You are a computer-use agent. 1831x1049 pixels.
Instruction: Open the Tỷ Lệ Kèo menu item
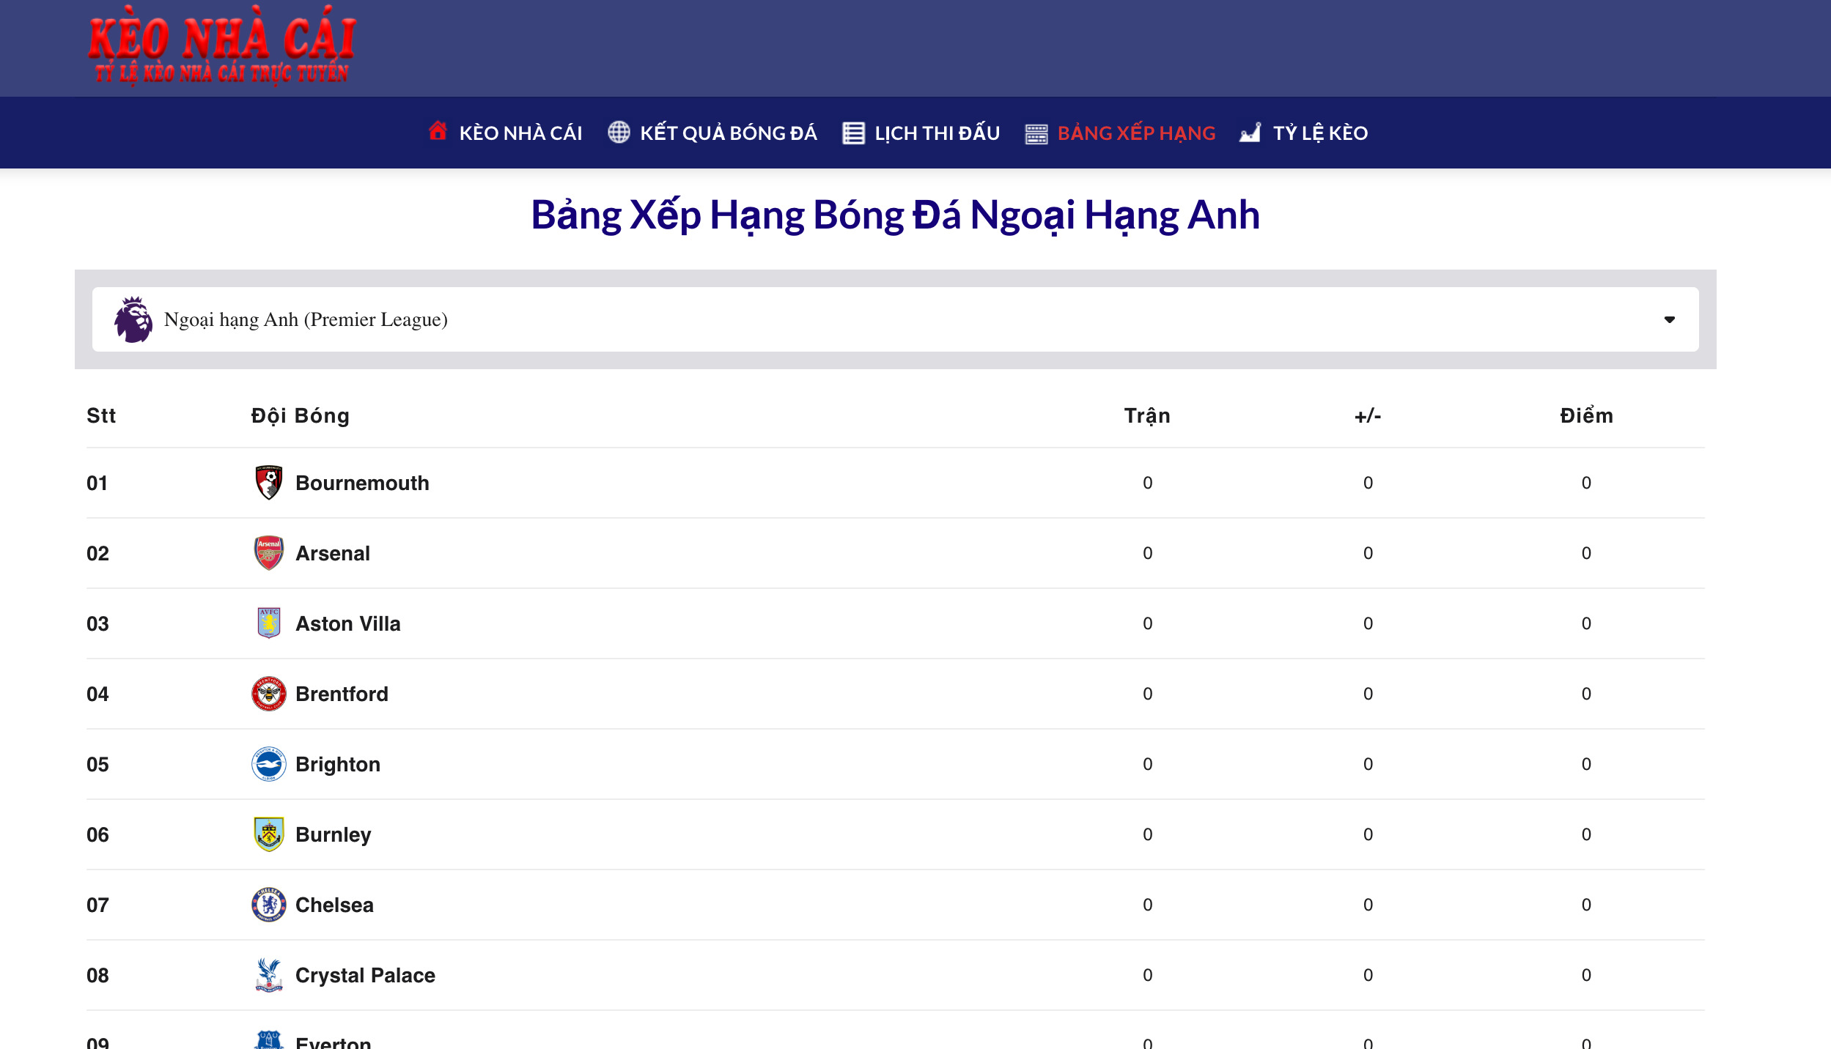(x=1320, y=133)
